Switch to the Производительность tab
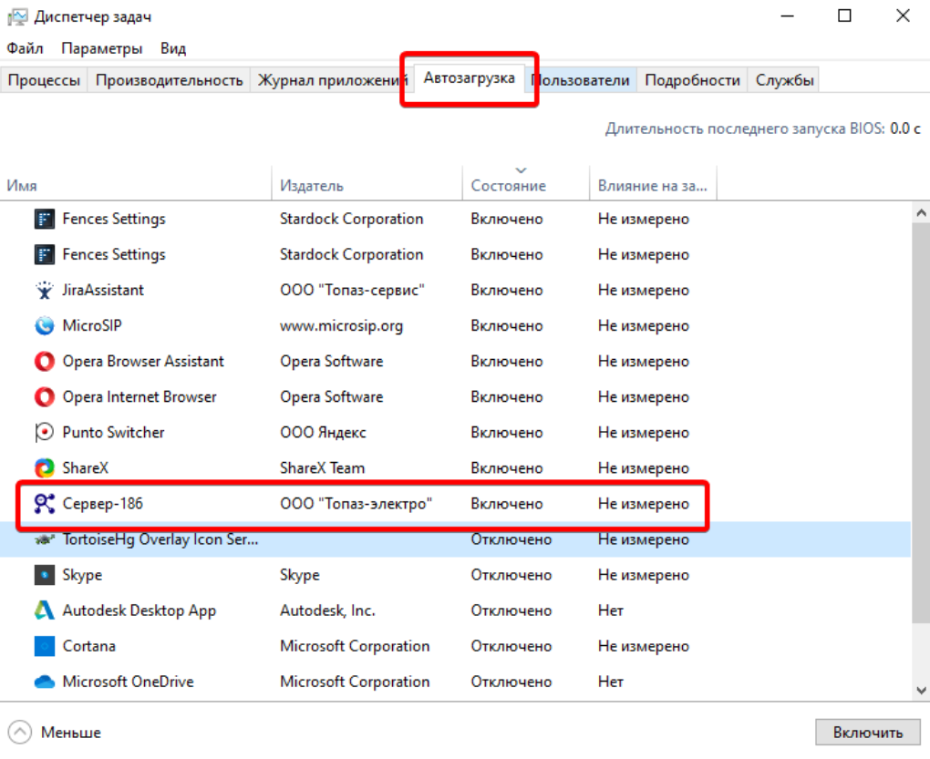Image resolution: width=930 pixels, height=759 pixels. [169, 80]
